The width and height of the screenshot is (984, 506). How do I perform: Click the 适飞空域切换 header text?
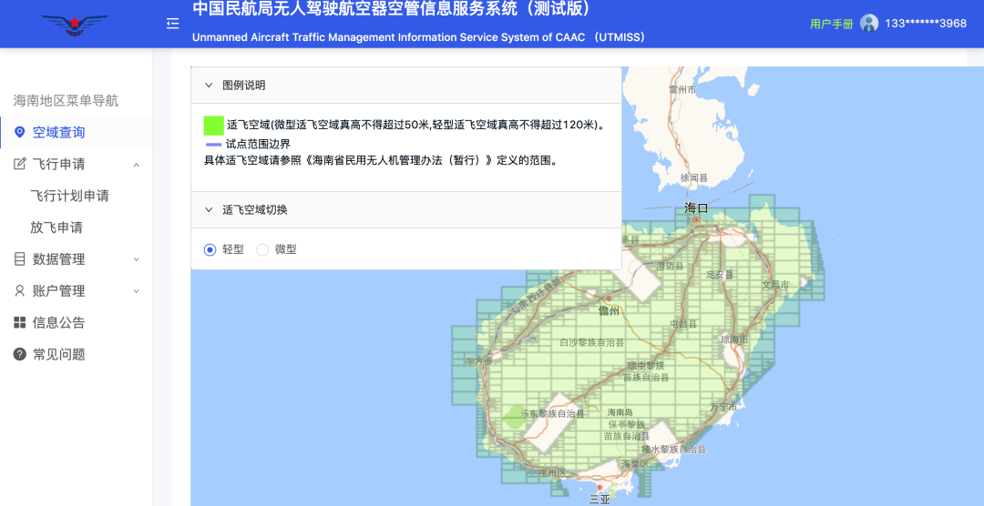click(255, 210)
